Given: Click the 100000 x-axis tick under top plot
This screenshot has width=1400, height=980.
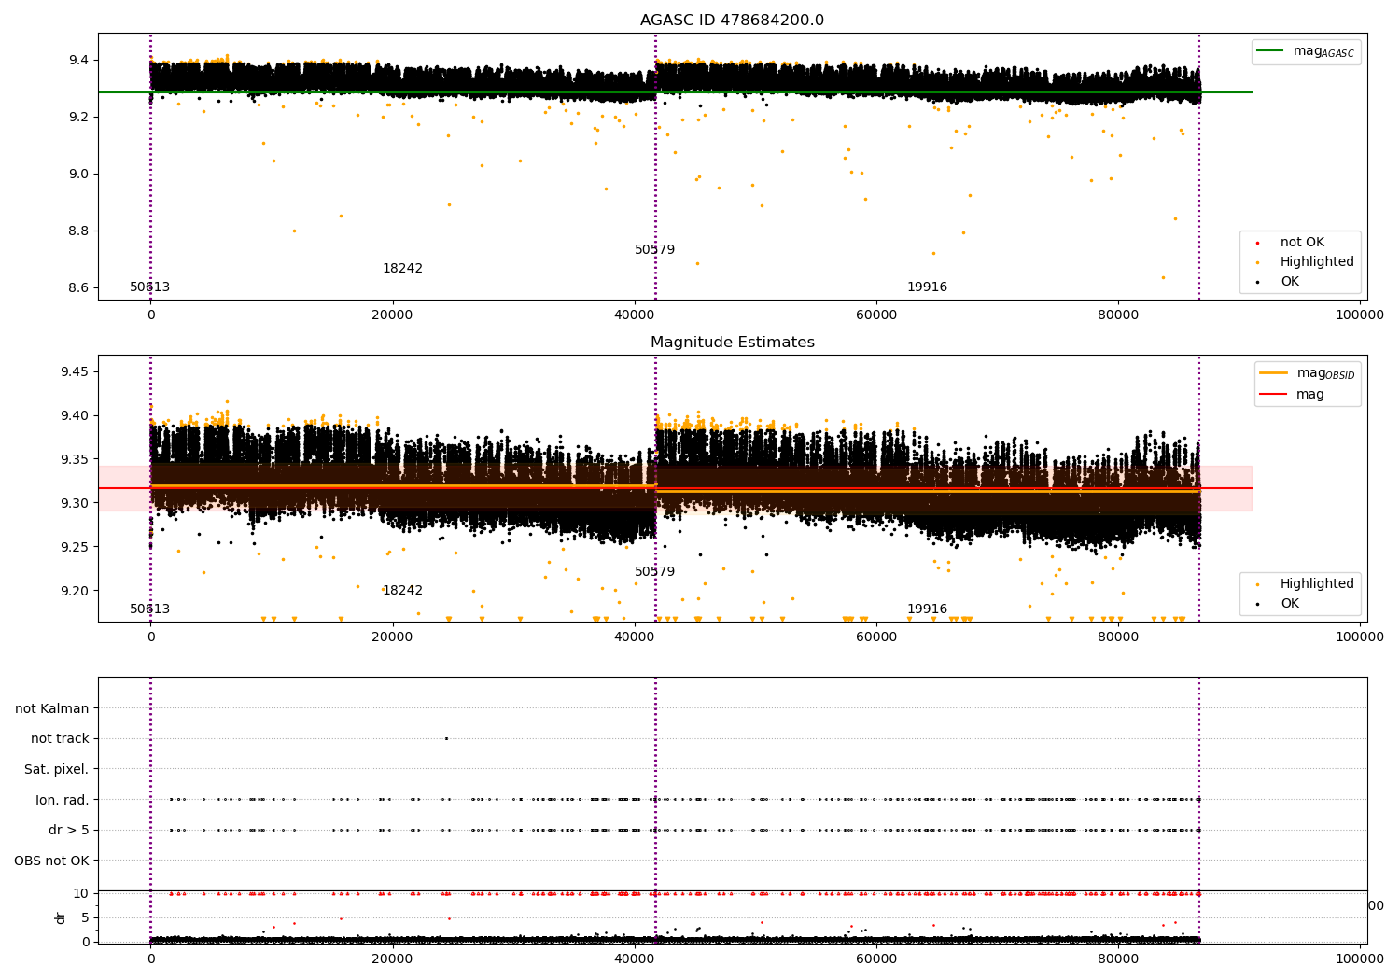Looking at the screenshot, I should [x=1360, y=315].
